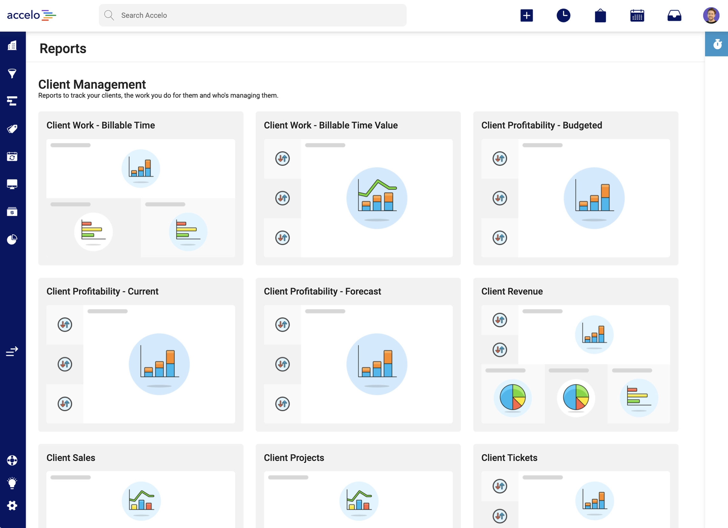Open the calendar icon in top bar
Image resolution: width=728 pixels, height=528 pixels.
(637, 15)
